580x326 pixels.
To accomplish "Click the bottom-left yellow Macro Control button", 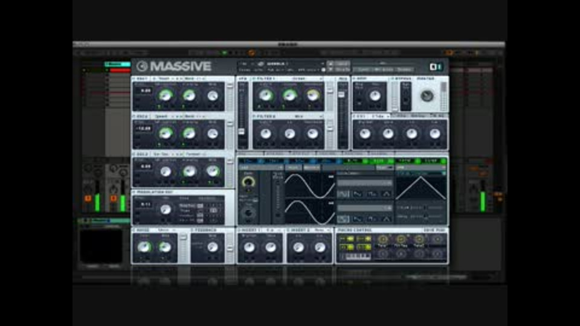I will pyautogui.click(x=347, y=247).
